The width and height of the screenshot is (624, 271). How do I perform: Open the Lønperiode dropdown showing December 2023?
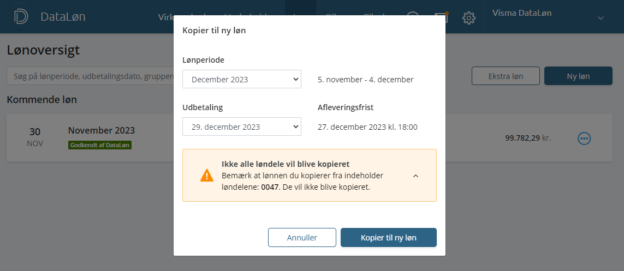tap(242, 79)
